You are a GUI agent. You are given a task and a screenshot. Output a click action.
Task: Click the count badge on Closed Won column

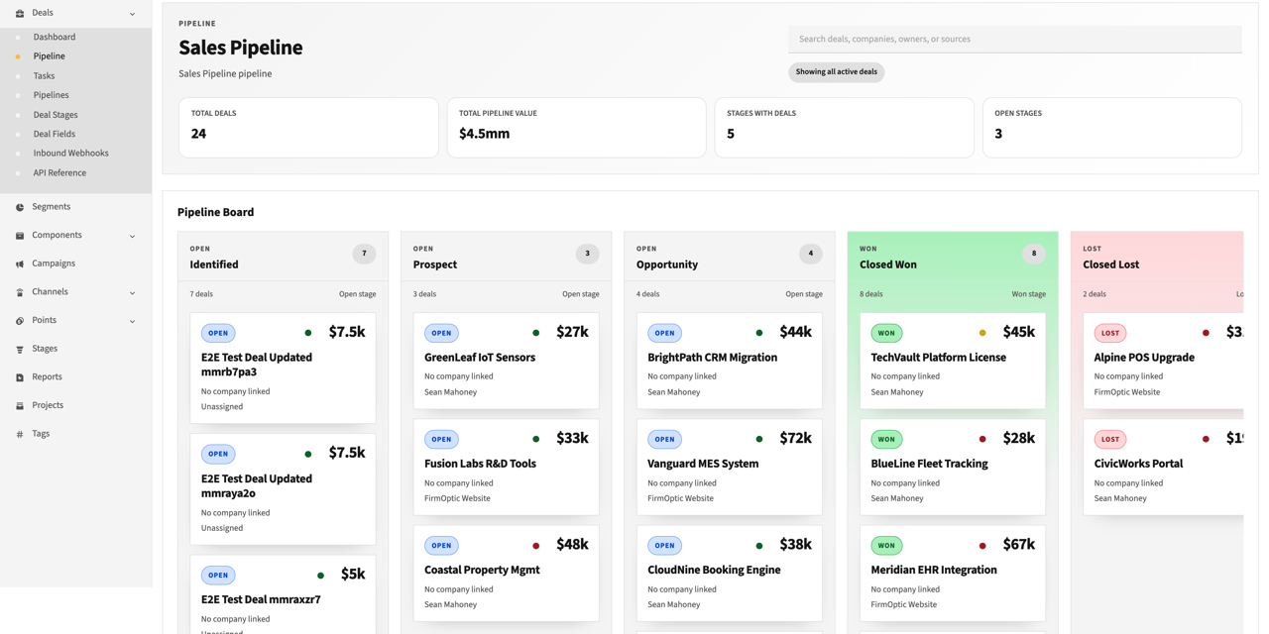(x=1034, y=254)
